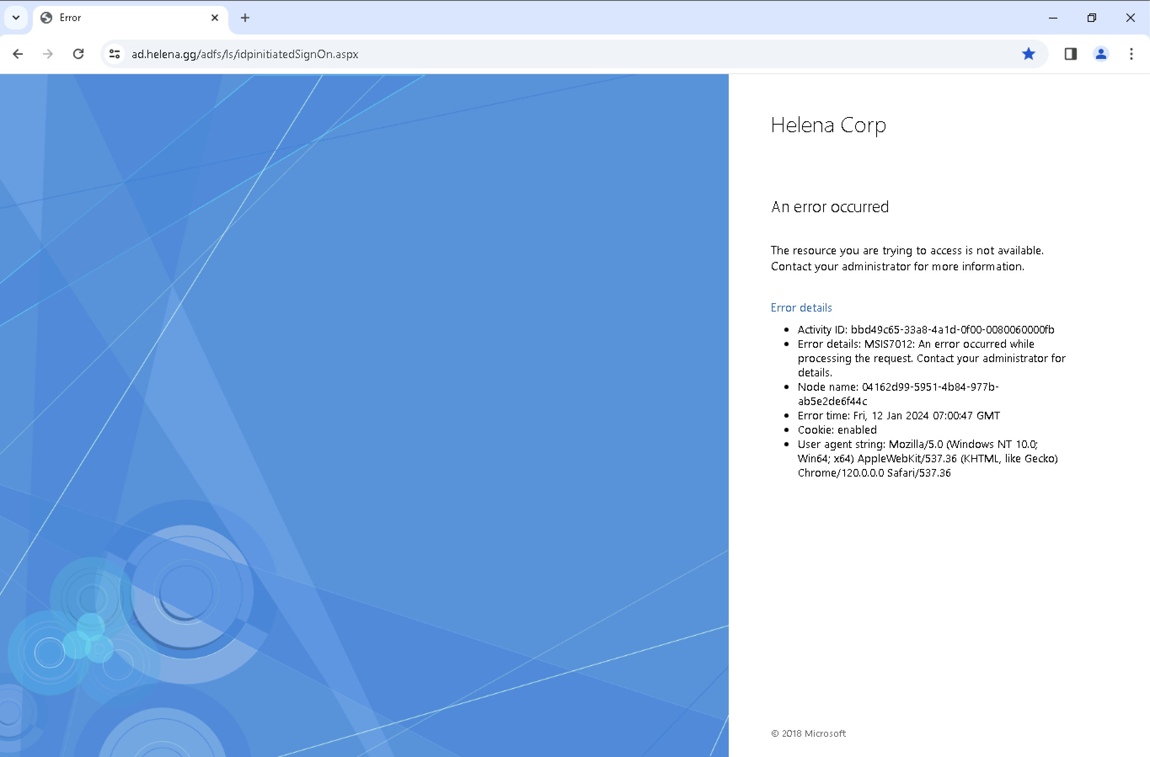
Task: Click the forward navigation arrow
Action: [x=48, y=54]
